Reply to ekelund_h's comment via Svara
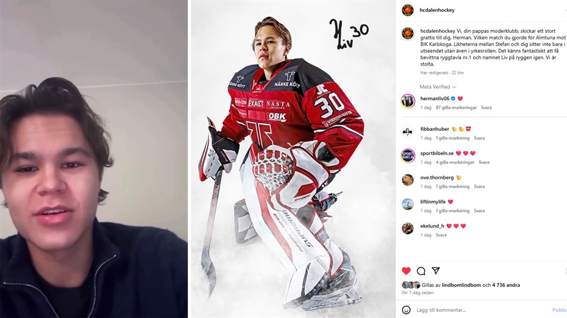 tap(441, 235)
